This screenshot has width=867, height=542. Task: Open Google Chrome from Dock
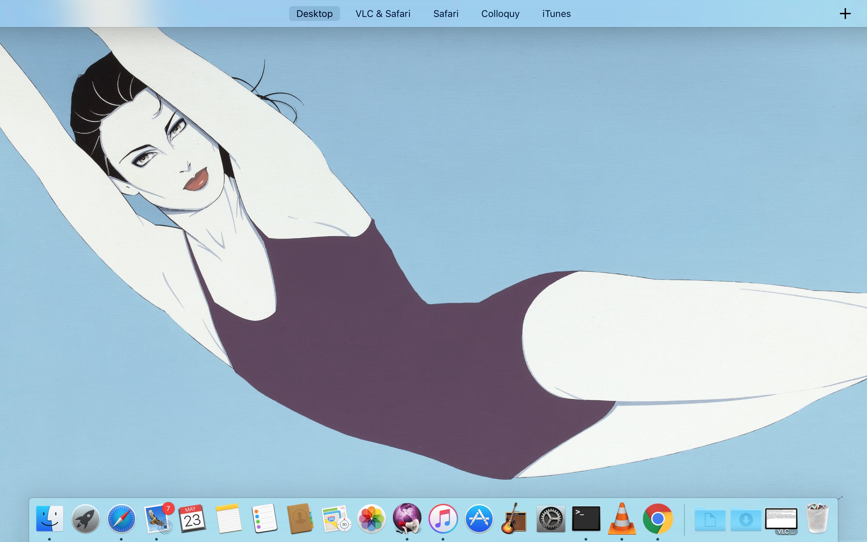pos(658,518)
